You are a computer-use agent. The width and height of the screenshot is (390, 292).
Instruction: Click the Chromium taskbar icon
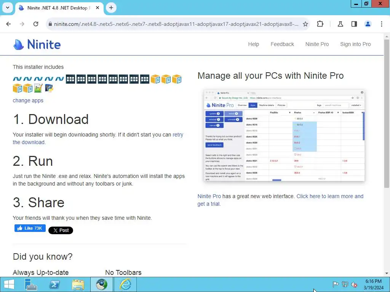102,284
